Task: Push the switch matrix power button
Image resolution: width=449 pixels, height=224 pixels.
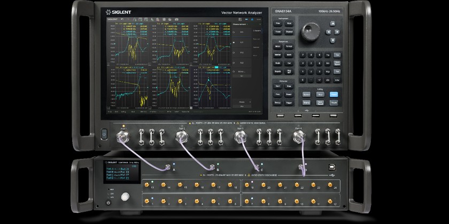Action: (x=108, y=202)
